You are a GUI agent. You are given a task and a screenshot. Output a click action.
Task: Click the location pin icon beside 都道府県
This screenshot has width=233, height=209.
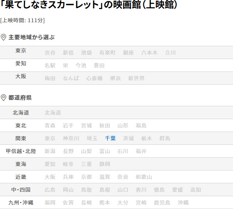[x=3, y=98]
